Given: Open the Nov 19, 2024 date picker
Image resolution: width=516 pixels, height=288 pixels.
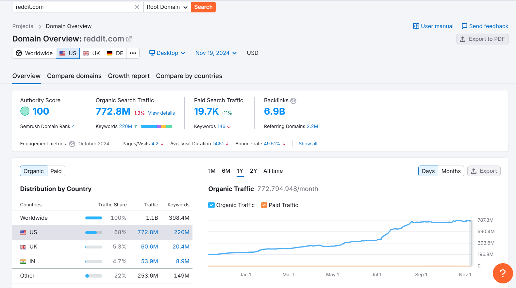Looking at the screenshot, I should point(216,53).
